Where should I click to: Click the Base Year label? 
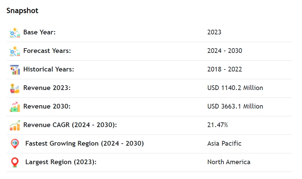39,32
